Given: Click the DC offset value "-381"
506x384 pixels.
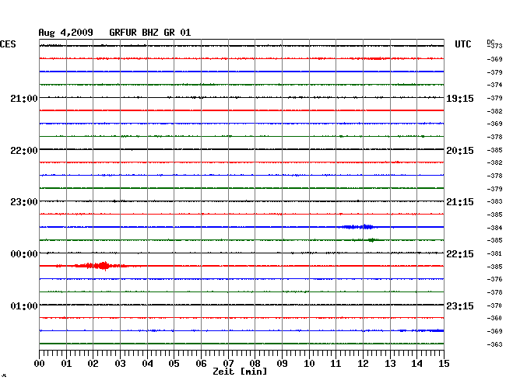Looking at the screenshot, I should pos(494,253).
